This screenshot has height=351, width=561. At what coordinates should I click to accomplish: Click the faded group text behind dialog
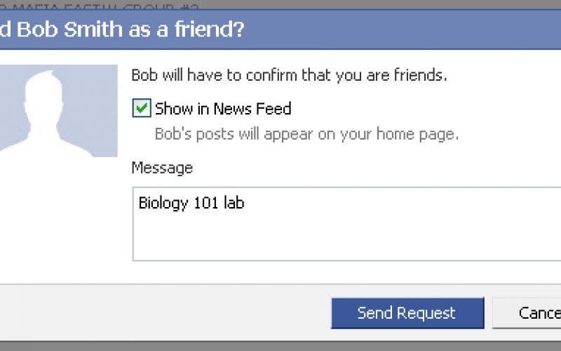pyautogui.click(x=98, y=4)
